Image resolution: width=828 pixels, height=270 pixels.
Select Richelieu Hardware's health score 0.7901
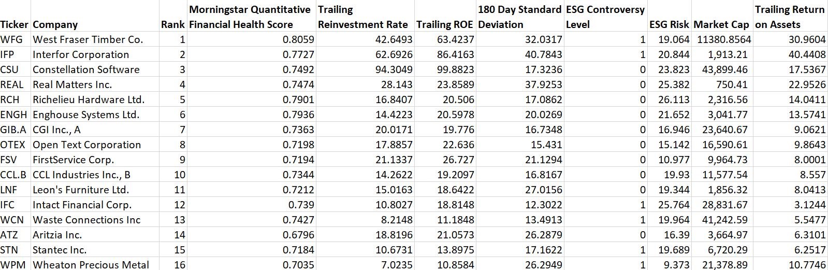tap(298, 100)
